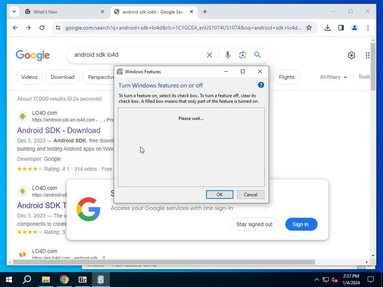The image size is (383, 287).
Task: Click the Tools button in Google results
Action: (364, 77)
